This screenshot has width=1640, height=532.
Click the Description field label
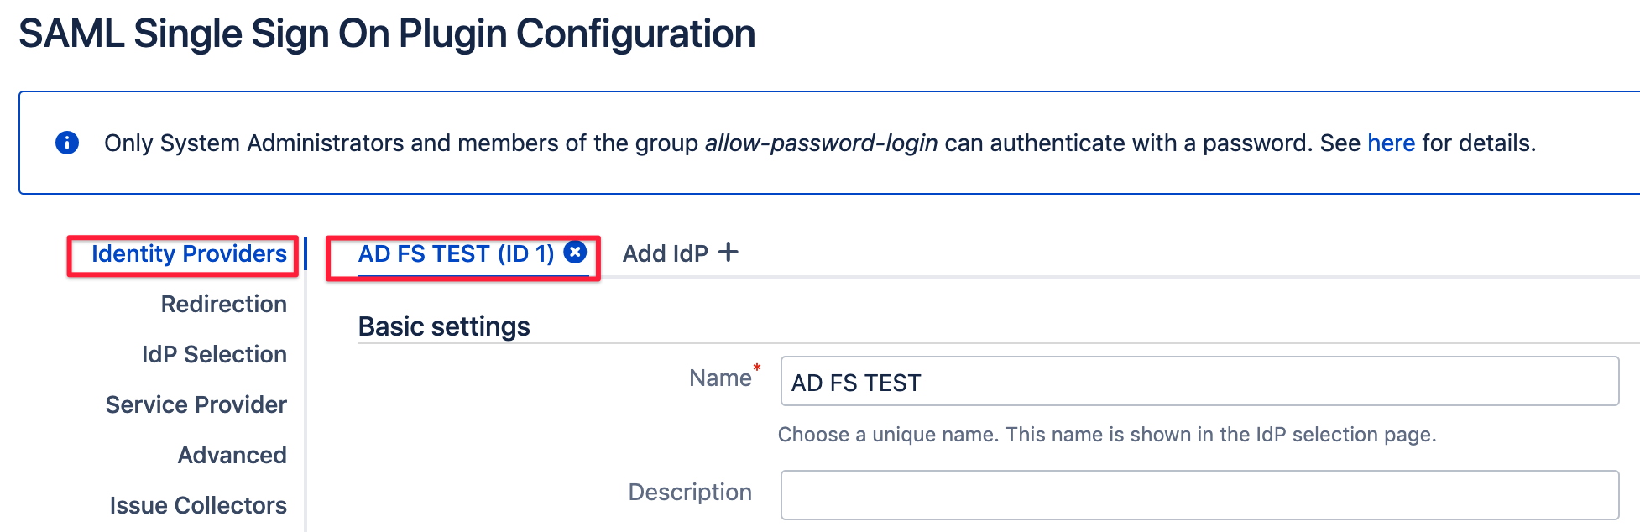pyautogui.click(x=690, y=492)
